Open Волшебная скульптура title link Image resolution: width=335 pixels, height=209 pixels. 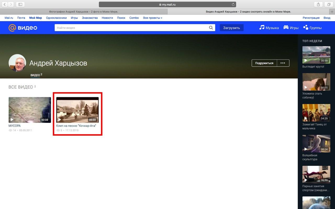click(x=310, y=157)
